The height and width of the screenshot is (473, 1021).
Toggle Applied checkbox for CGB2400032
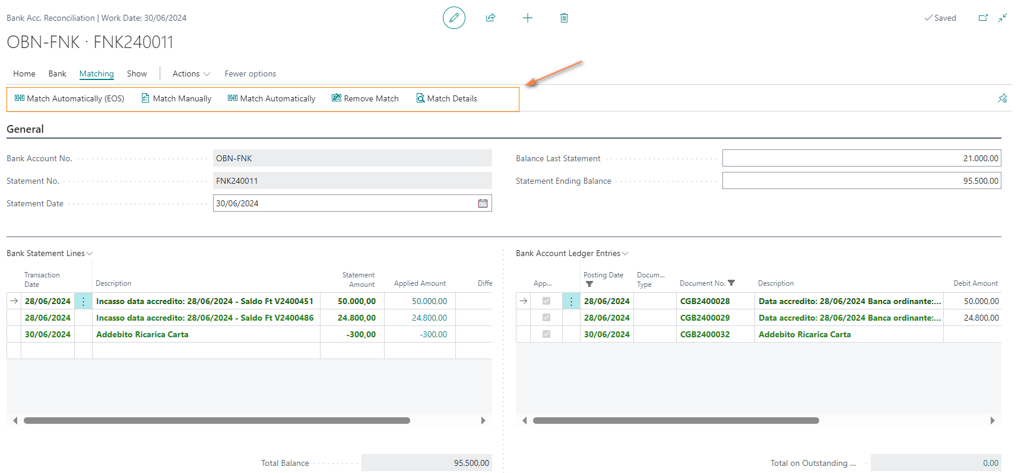click(546, 334)
